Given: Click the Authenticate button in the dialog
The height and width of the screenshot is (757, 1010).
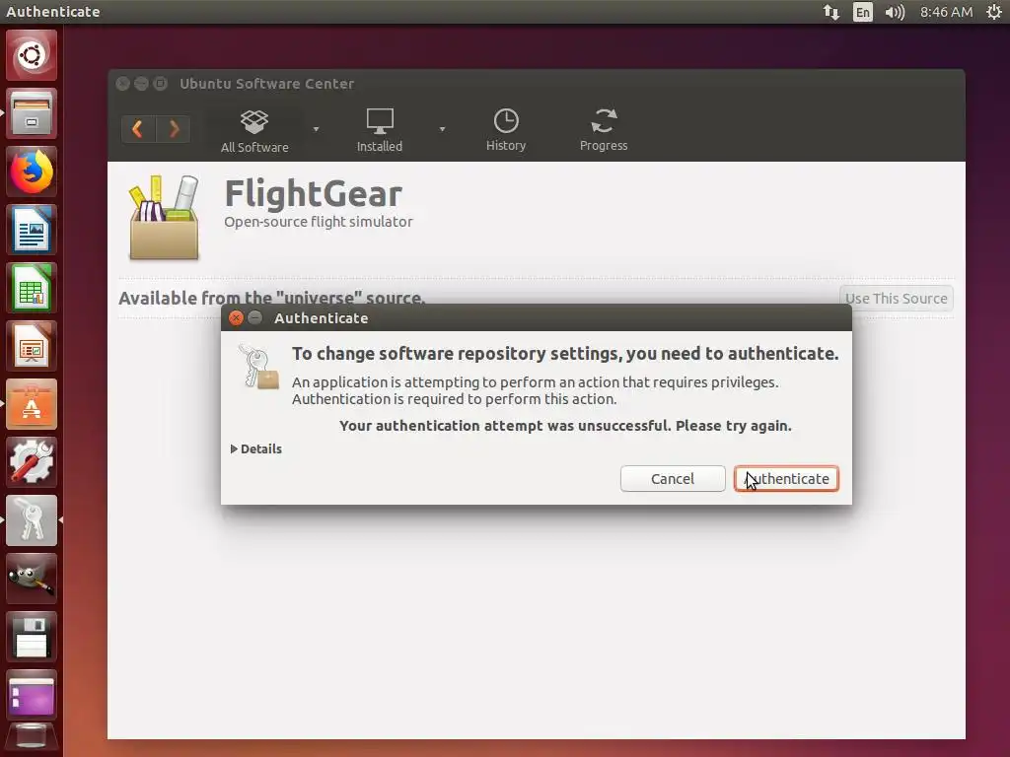Looking at the screenshot, I should point(786,478).
